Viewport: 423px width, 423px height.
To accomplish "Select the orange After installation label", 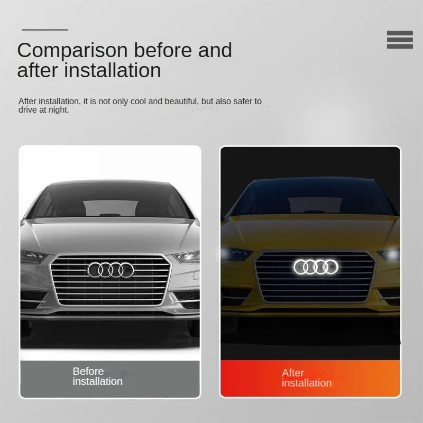I will [x=310, y=378].
